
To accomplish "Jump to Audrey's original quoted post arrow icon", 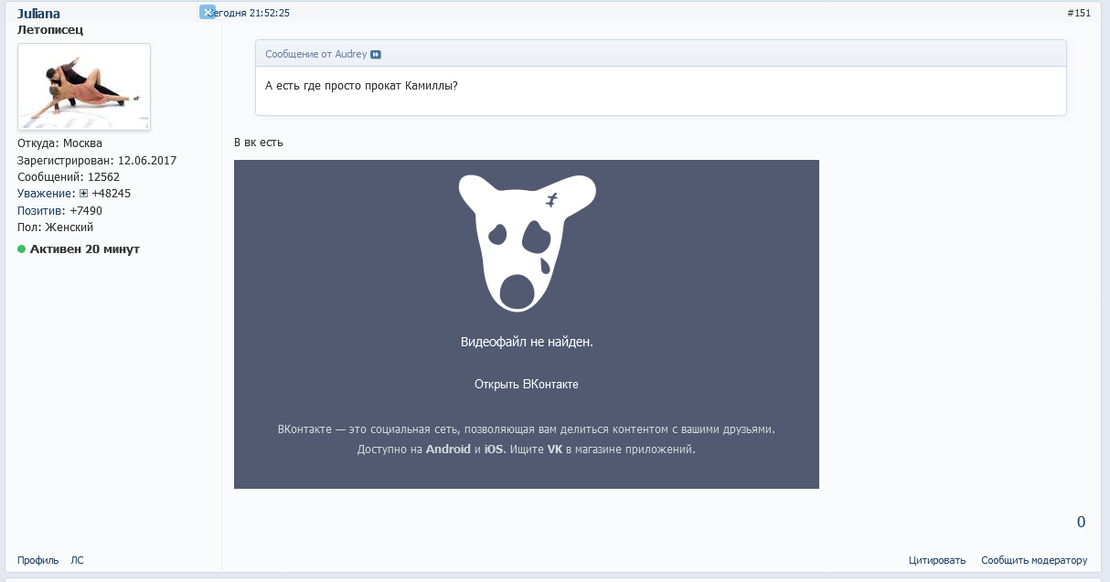I will point(376,55).
